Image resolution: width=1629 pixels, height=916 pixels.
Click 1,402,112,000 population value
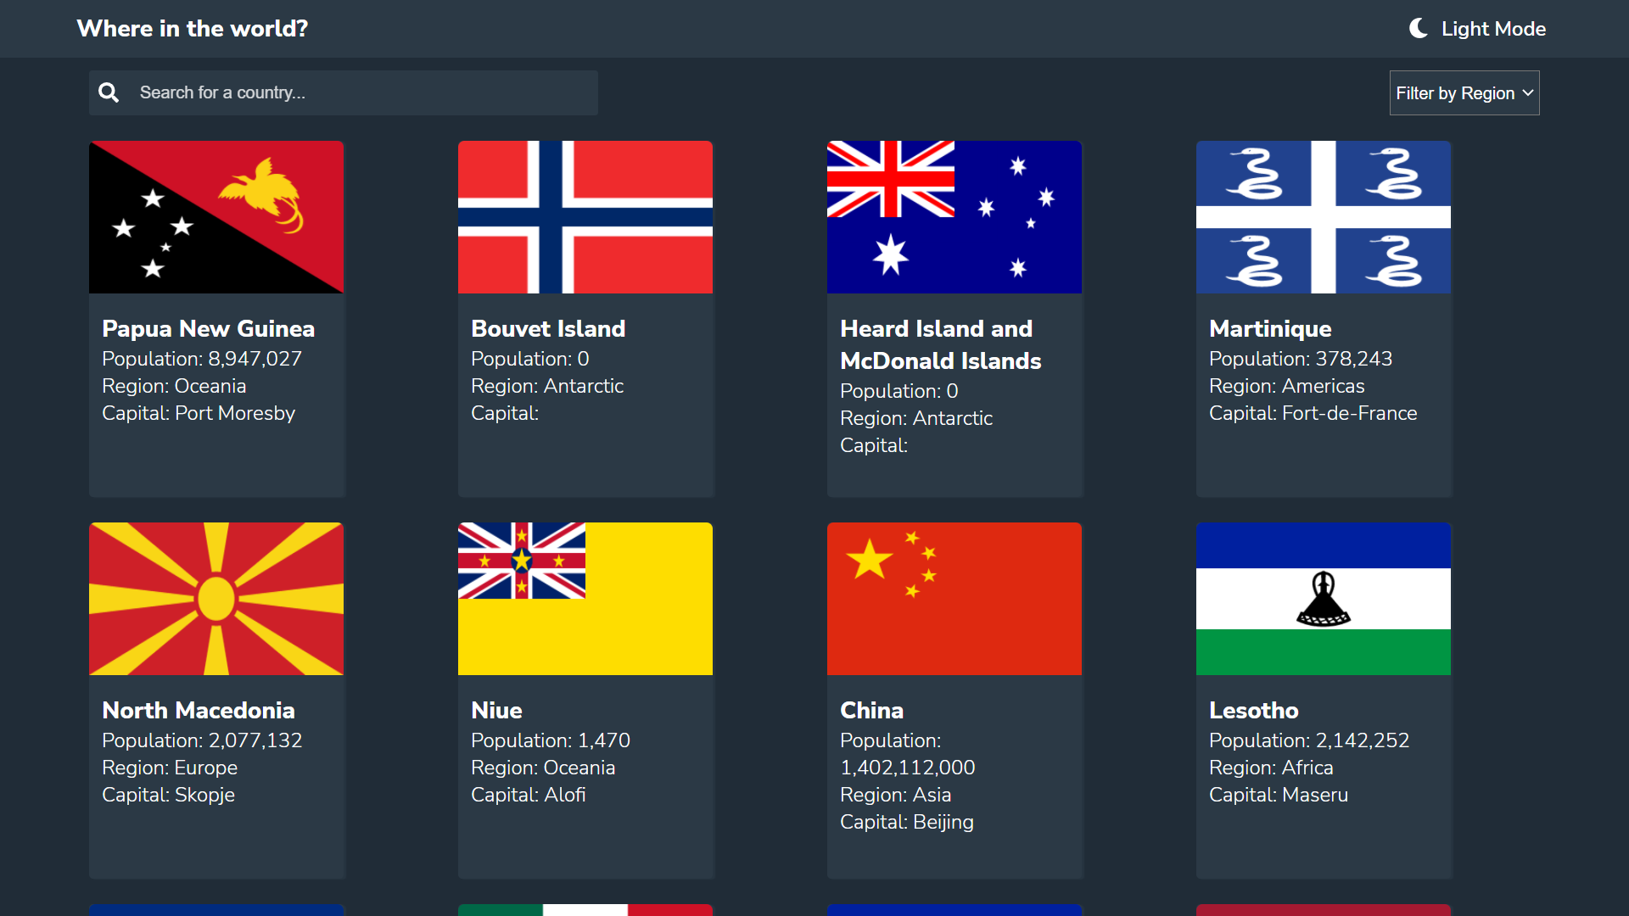click(x=908, y=768)
